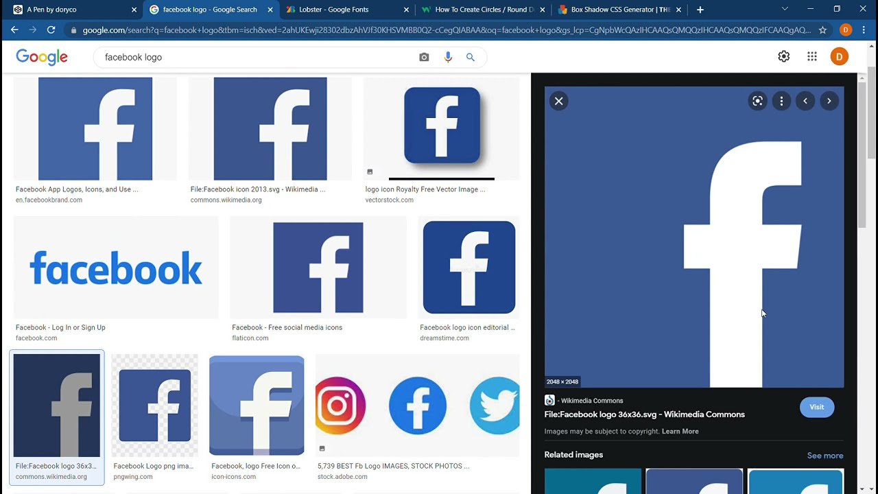This screenshot has width=878, height=494.
Task: Open the pngwing Facebook Logo png thumbnail
Action: [155, 405]
